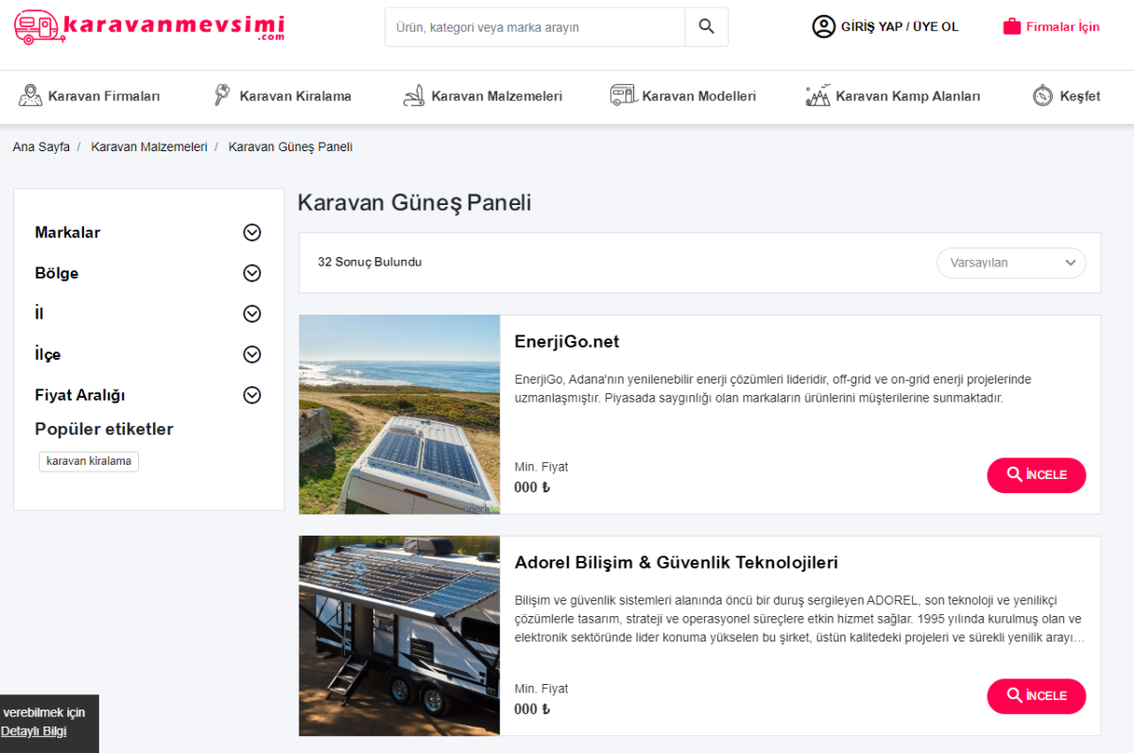Open the EnerjiGo.net solar panel thumbnail
This screenshot has height=753, width=1134.
[399, 414]
